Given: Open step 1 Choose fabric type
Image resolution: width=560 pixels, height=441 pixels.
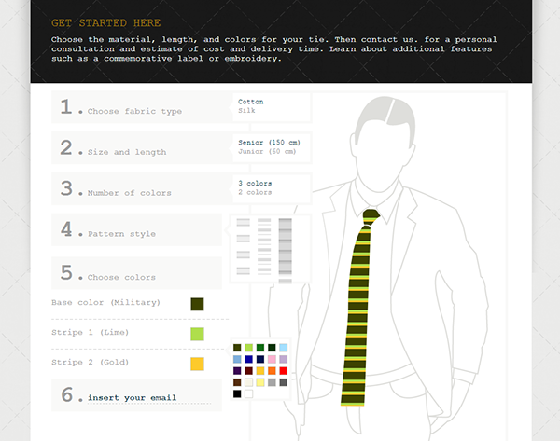Looking at the screenshot, I should coord(142,107).
